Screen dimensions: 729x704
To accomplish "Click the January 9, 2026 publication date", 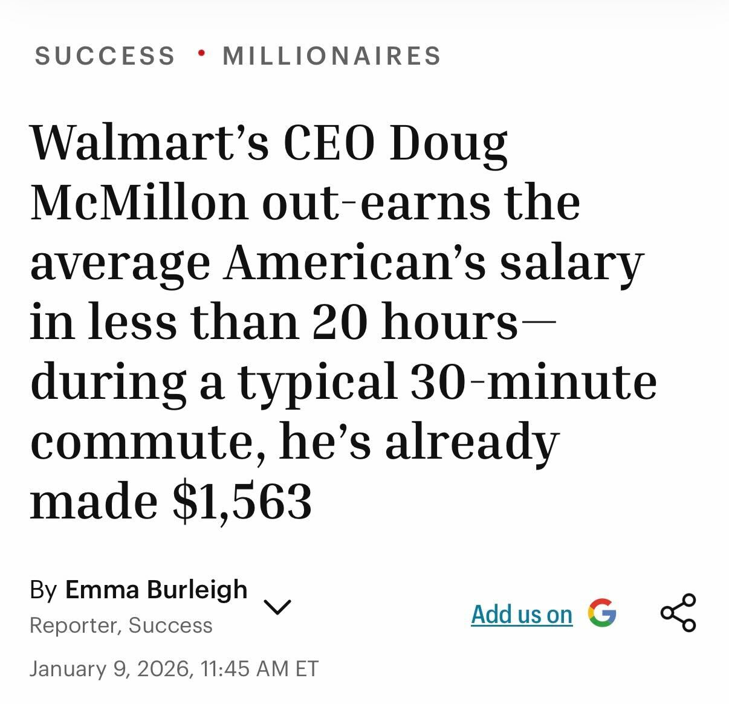I will click(109, 669).
